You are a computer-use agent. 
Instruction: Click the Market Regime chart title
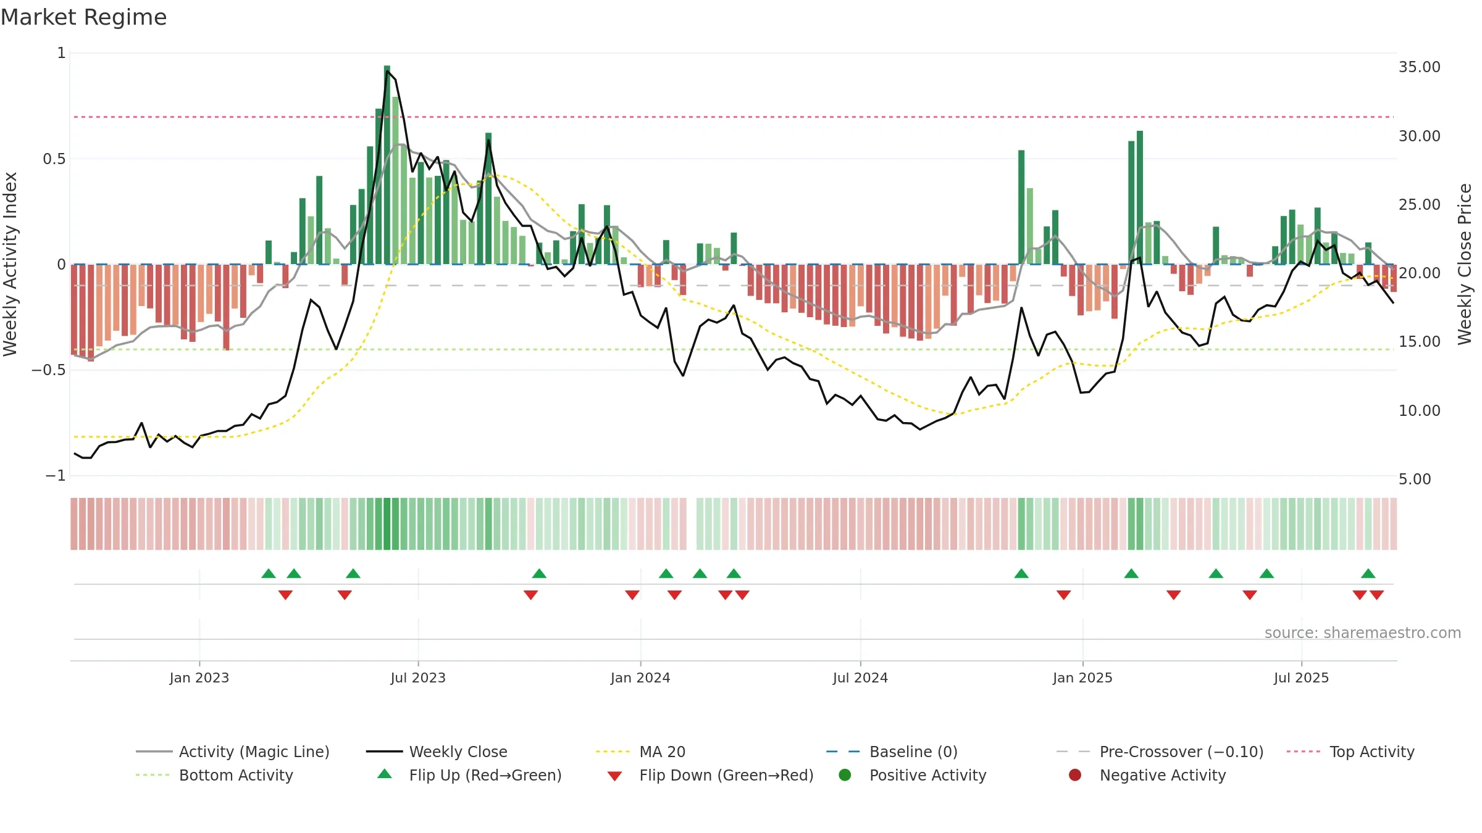[x=83, y=17]
